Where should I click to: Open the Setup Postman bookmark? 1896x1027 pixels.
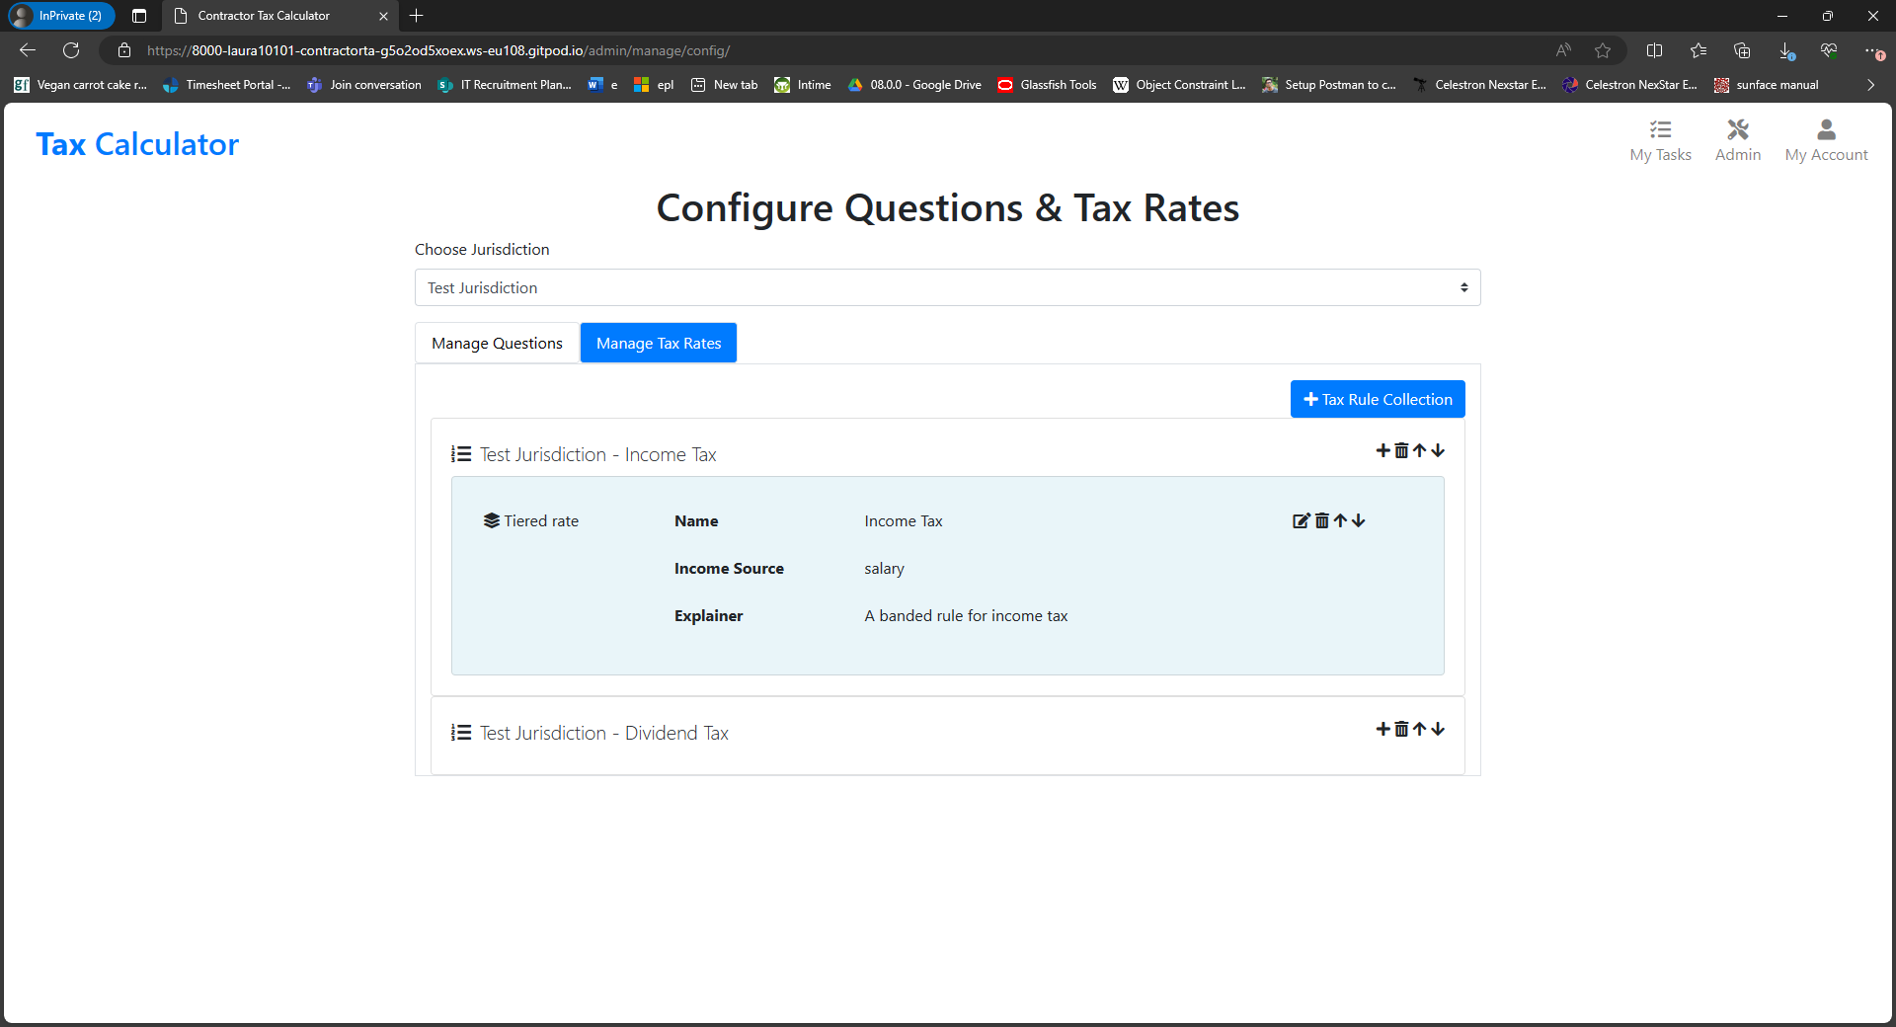click(1329, 85)
